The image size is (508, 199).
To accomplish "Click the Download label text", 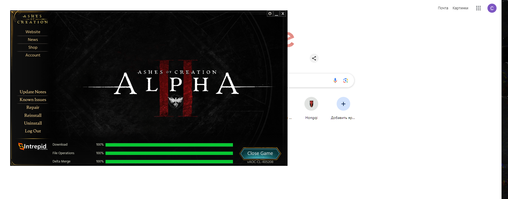I will (60, 145).
